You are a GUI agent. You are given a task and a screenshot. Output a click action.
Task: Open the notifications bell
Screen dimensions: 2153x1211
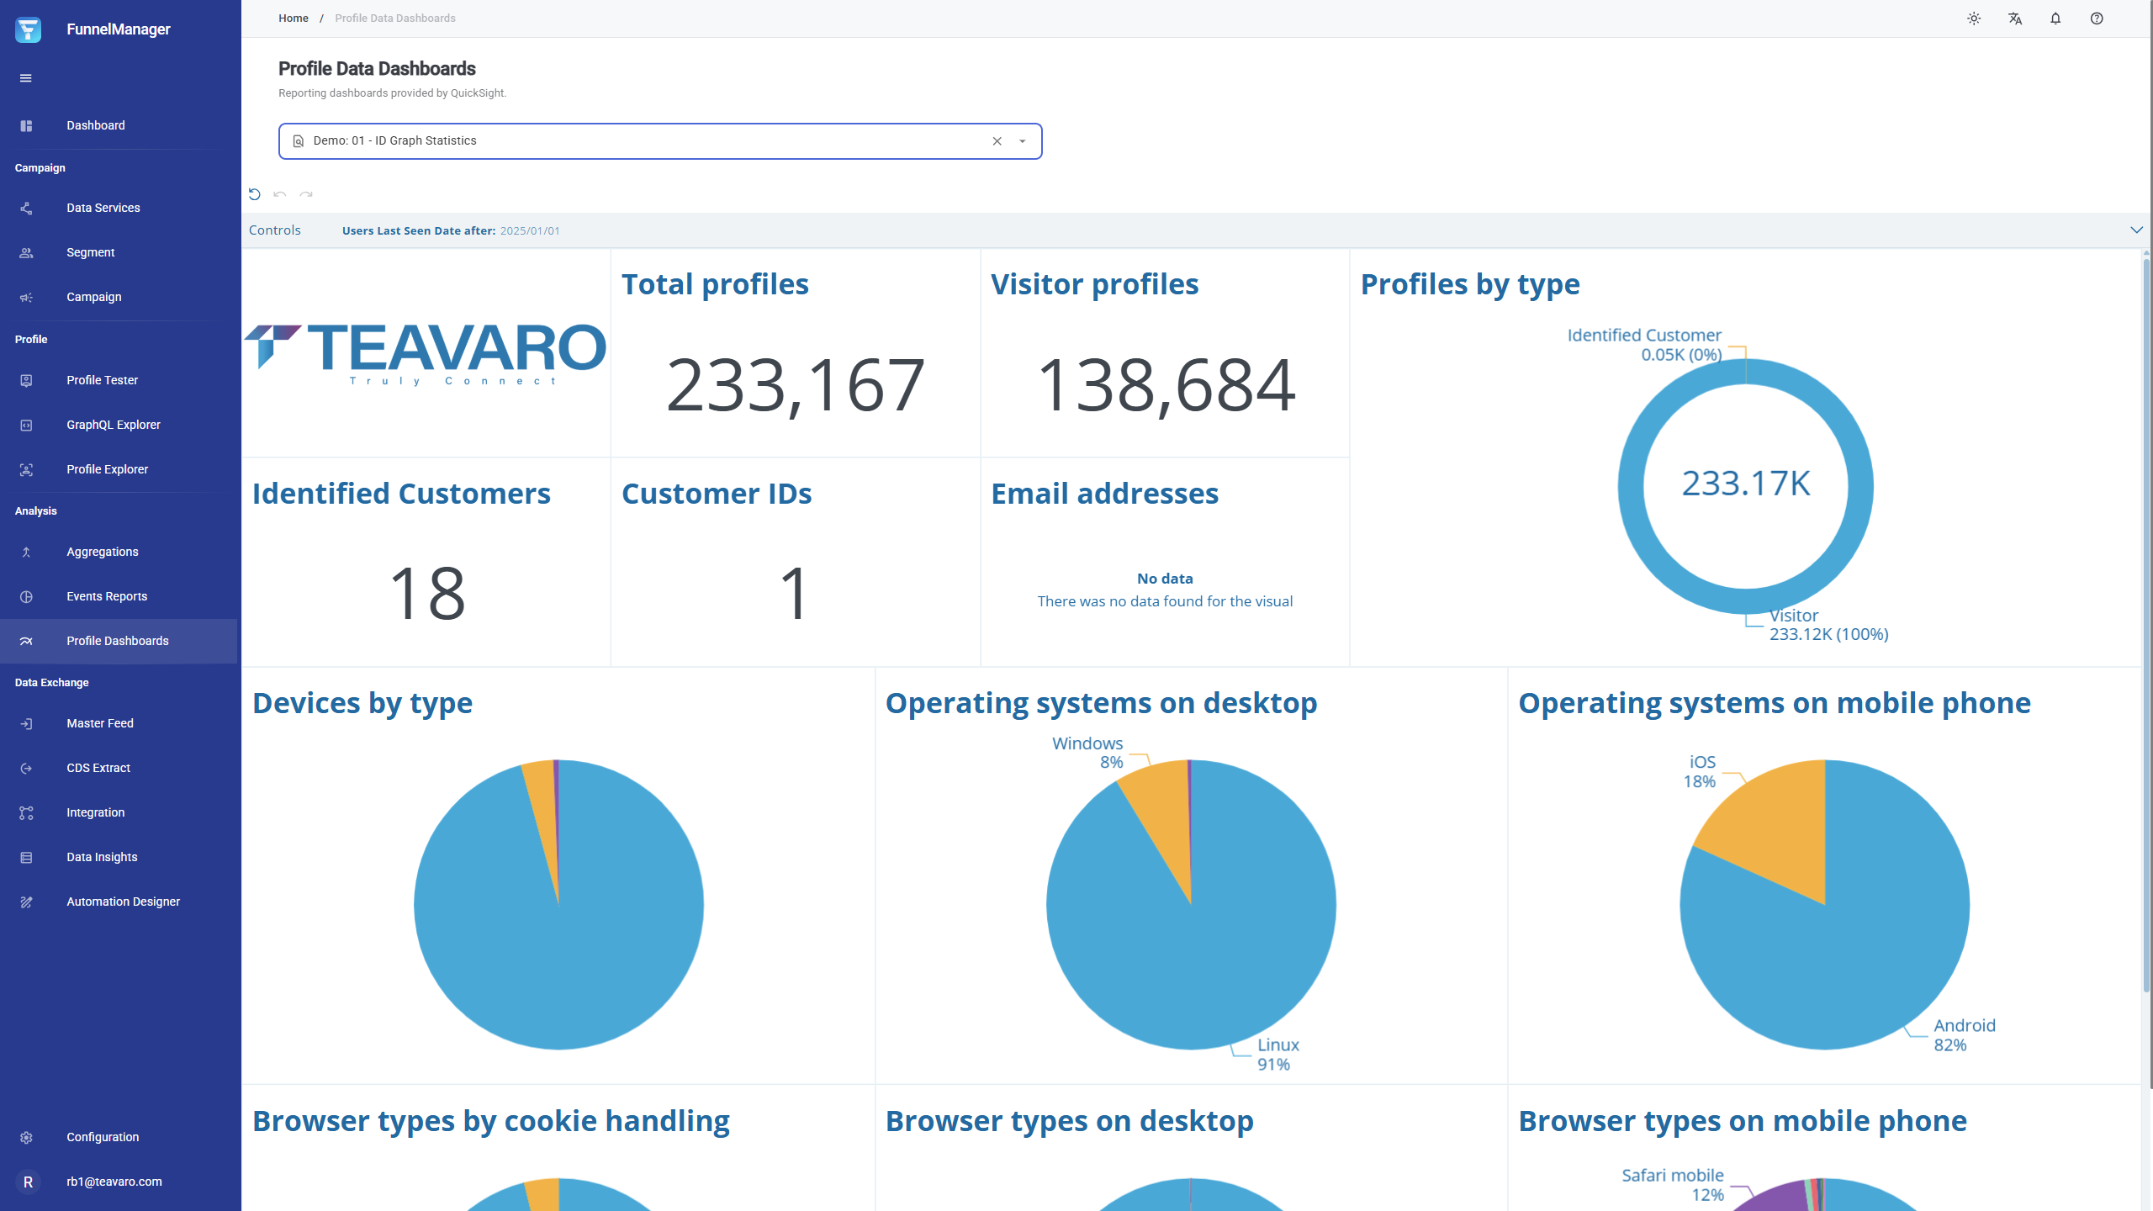[x=2055, y=19]
